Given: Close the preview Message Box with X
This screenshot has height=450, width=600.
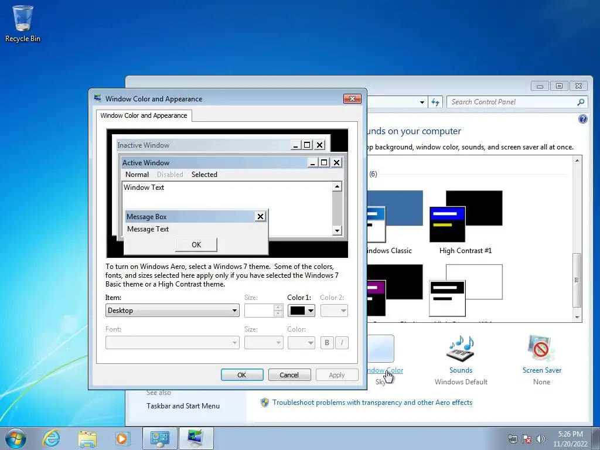Looking at the screenshot, I should point(260,217).
